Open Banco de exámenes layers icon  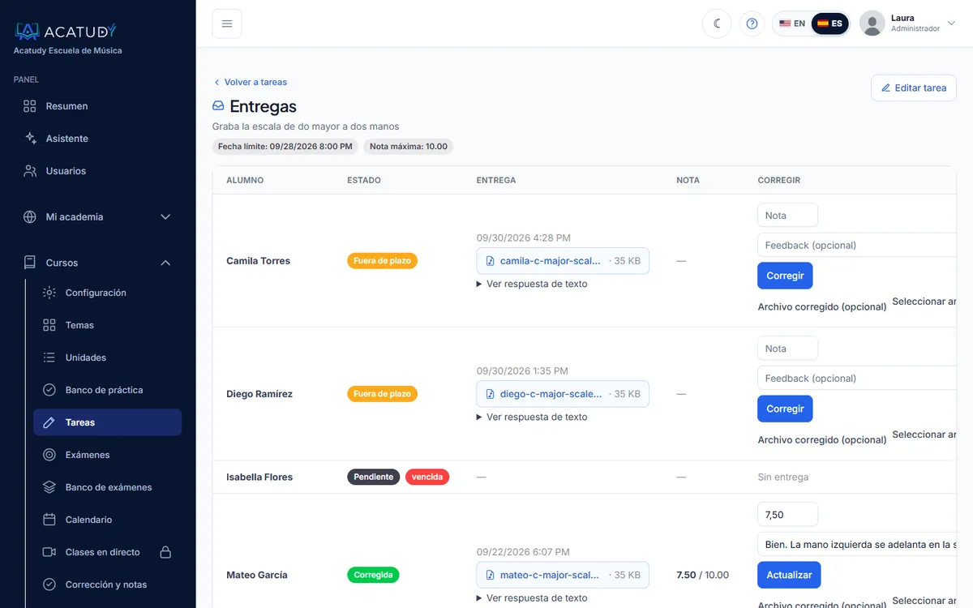(49, 487)
